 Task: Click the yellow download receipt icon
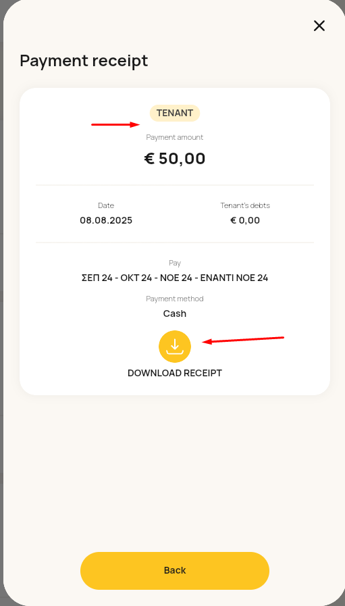[x=175, y=347]
